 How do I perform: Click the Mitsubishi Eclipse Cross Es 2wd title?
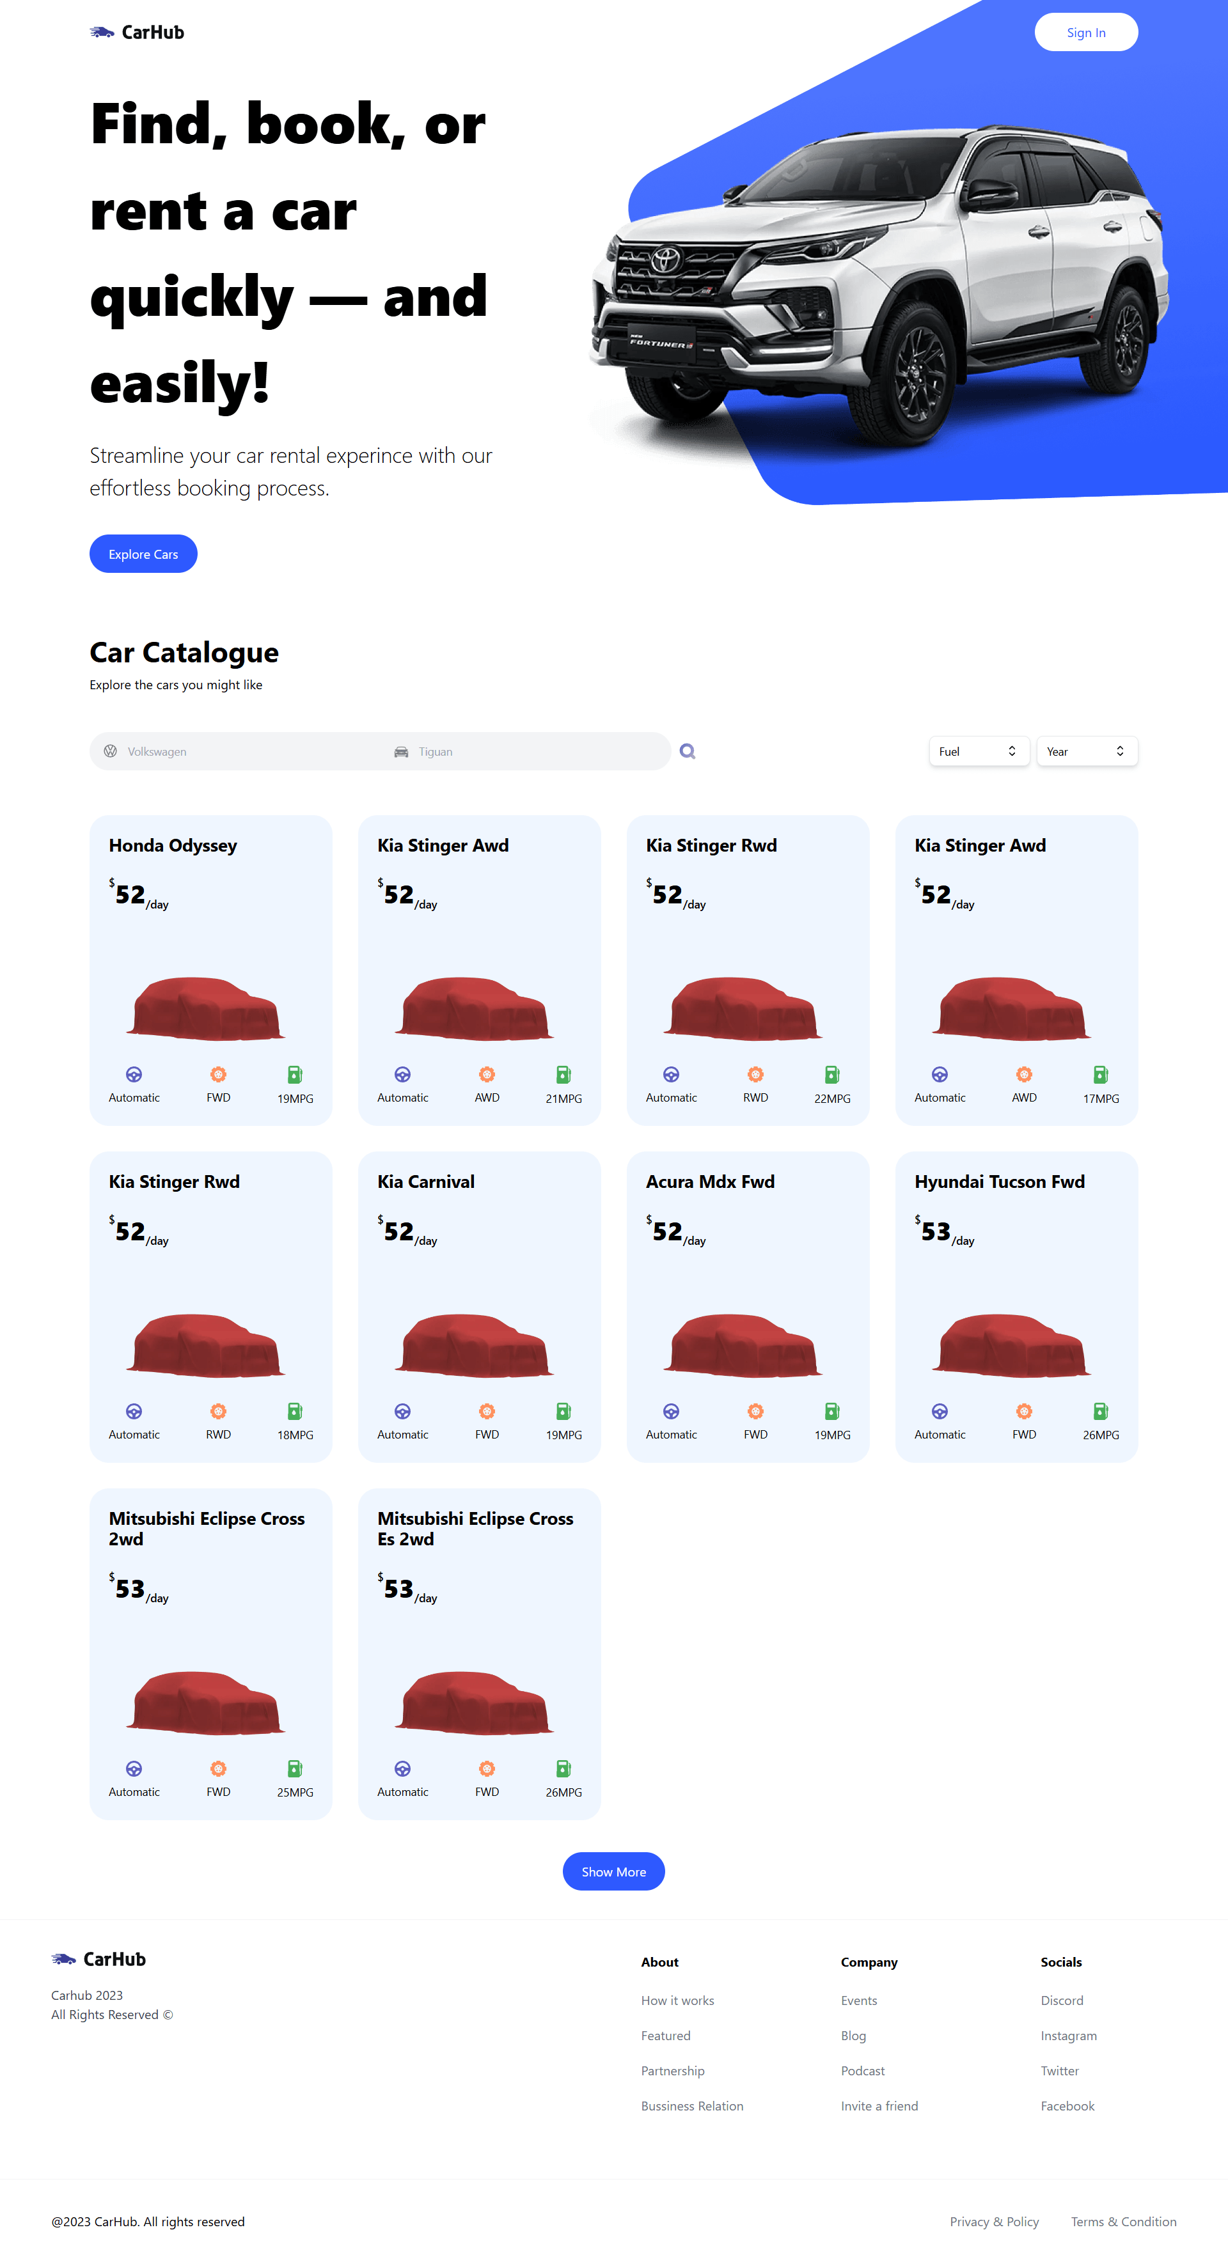pos(475,1528)
